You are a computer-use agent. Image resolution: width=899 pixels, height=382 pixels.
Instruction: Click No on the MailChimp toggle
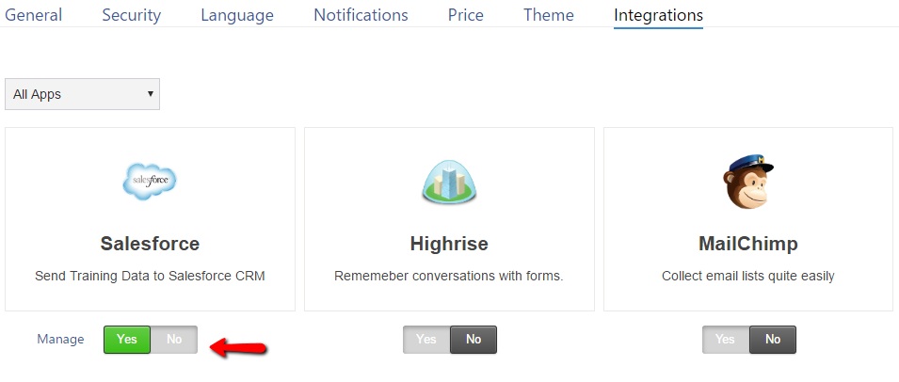[773, 340]
